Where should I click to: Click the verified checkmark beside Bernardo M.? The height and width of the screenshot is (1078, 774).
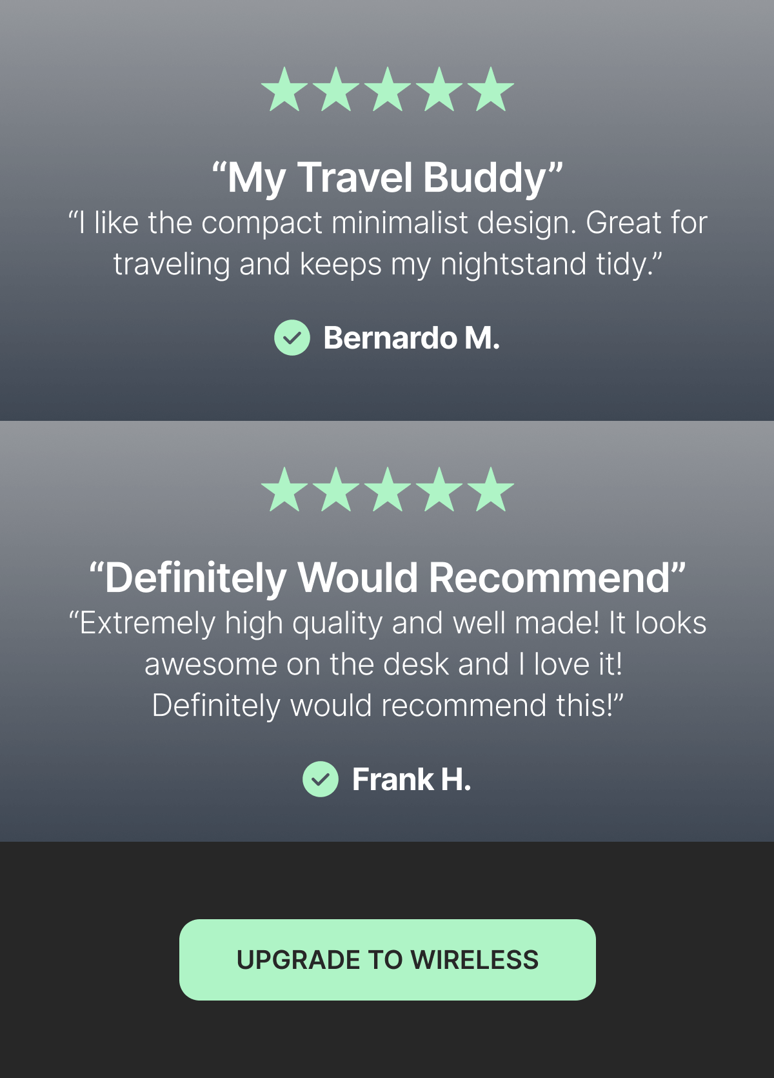(292, 338)
